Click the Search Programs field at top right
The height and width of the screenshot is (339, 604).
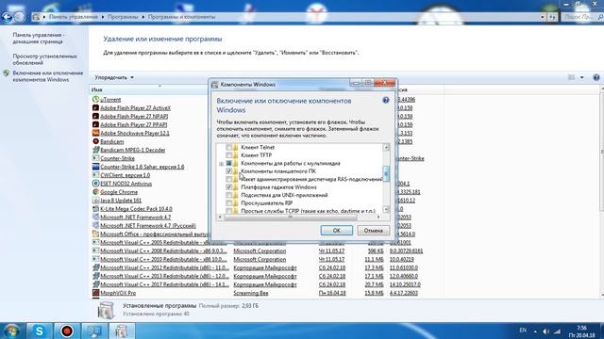583,17
